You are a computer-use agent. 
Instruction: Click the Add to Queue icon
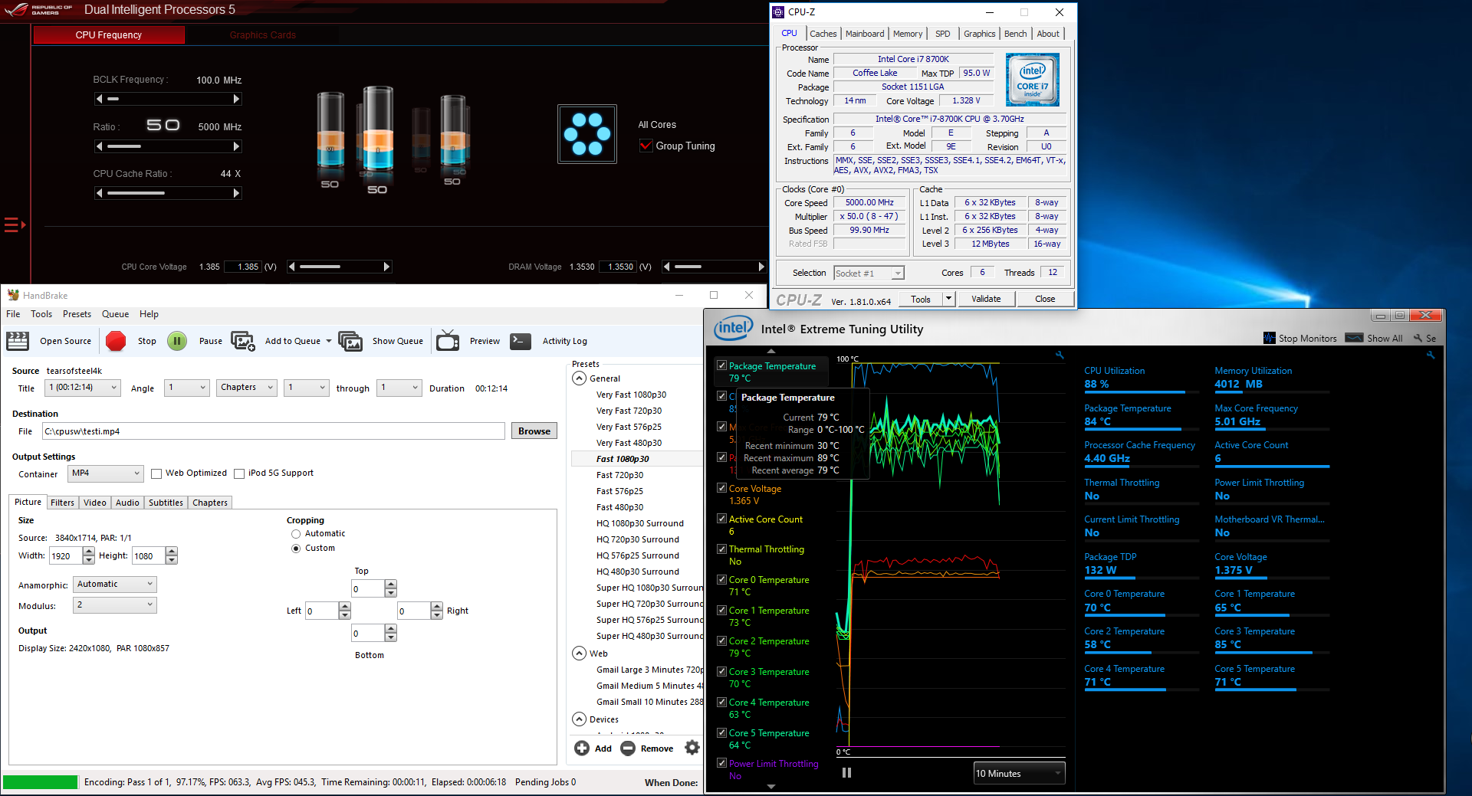(x=243, y=341)
